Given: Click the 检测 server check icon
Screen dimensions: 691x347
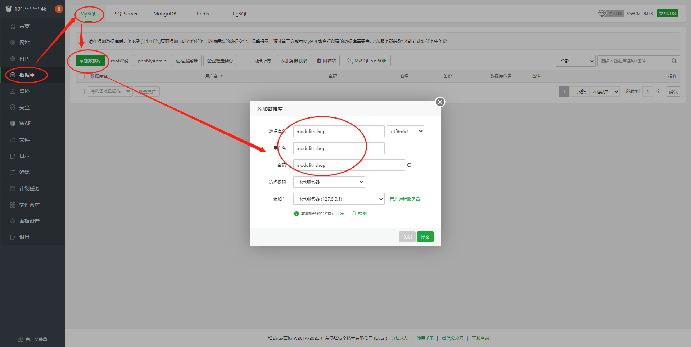Looking at the screenshot, I should click(354, 213).
